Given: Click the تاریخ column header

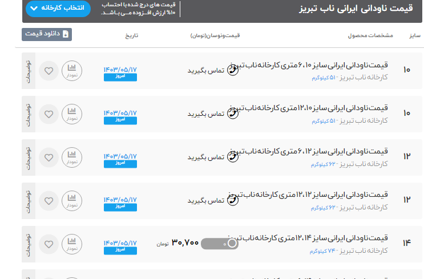Looking at the screenshot, I should pos(132,35).
